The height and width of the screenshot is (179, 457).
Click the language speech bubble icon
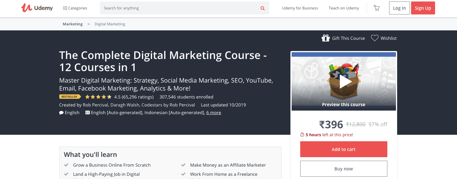(61, 112)
